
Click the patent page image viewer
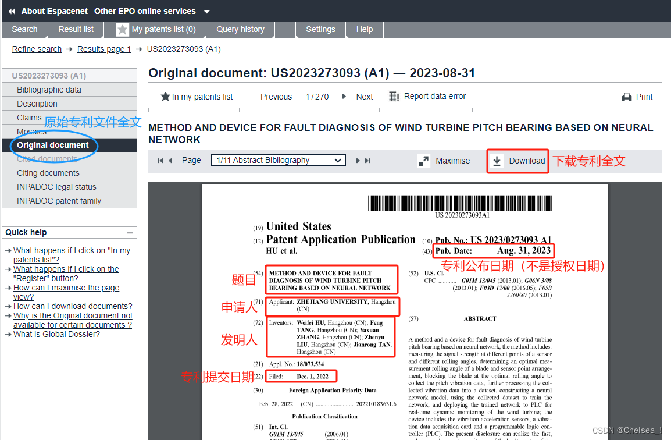click(405, 311)
